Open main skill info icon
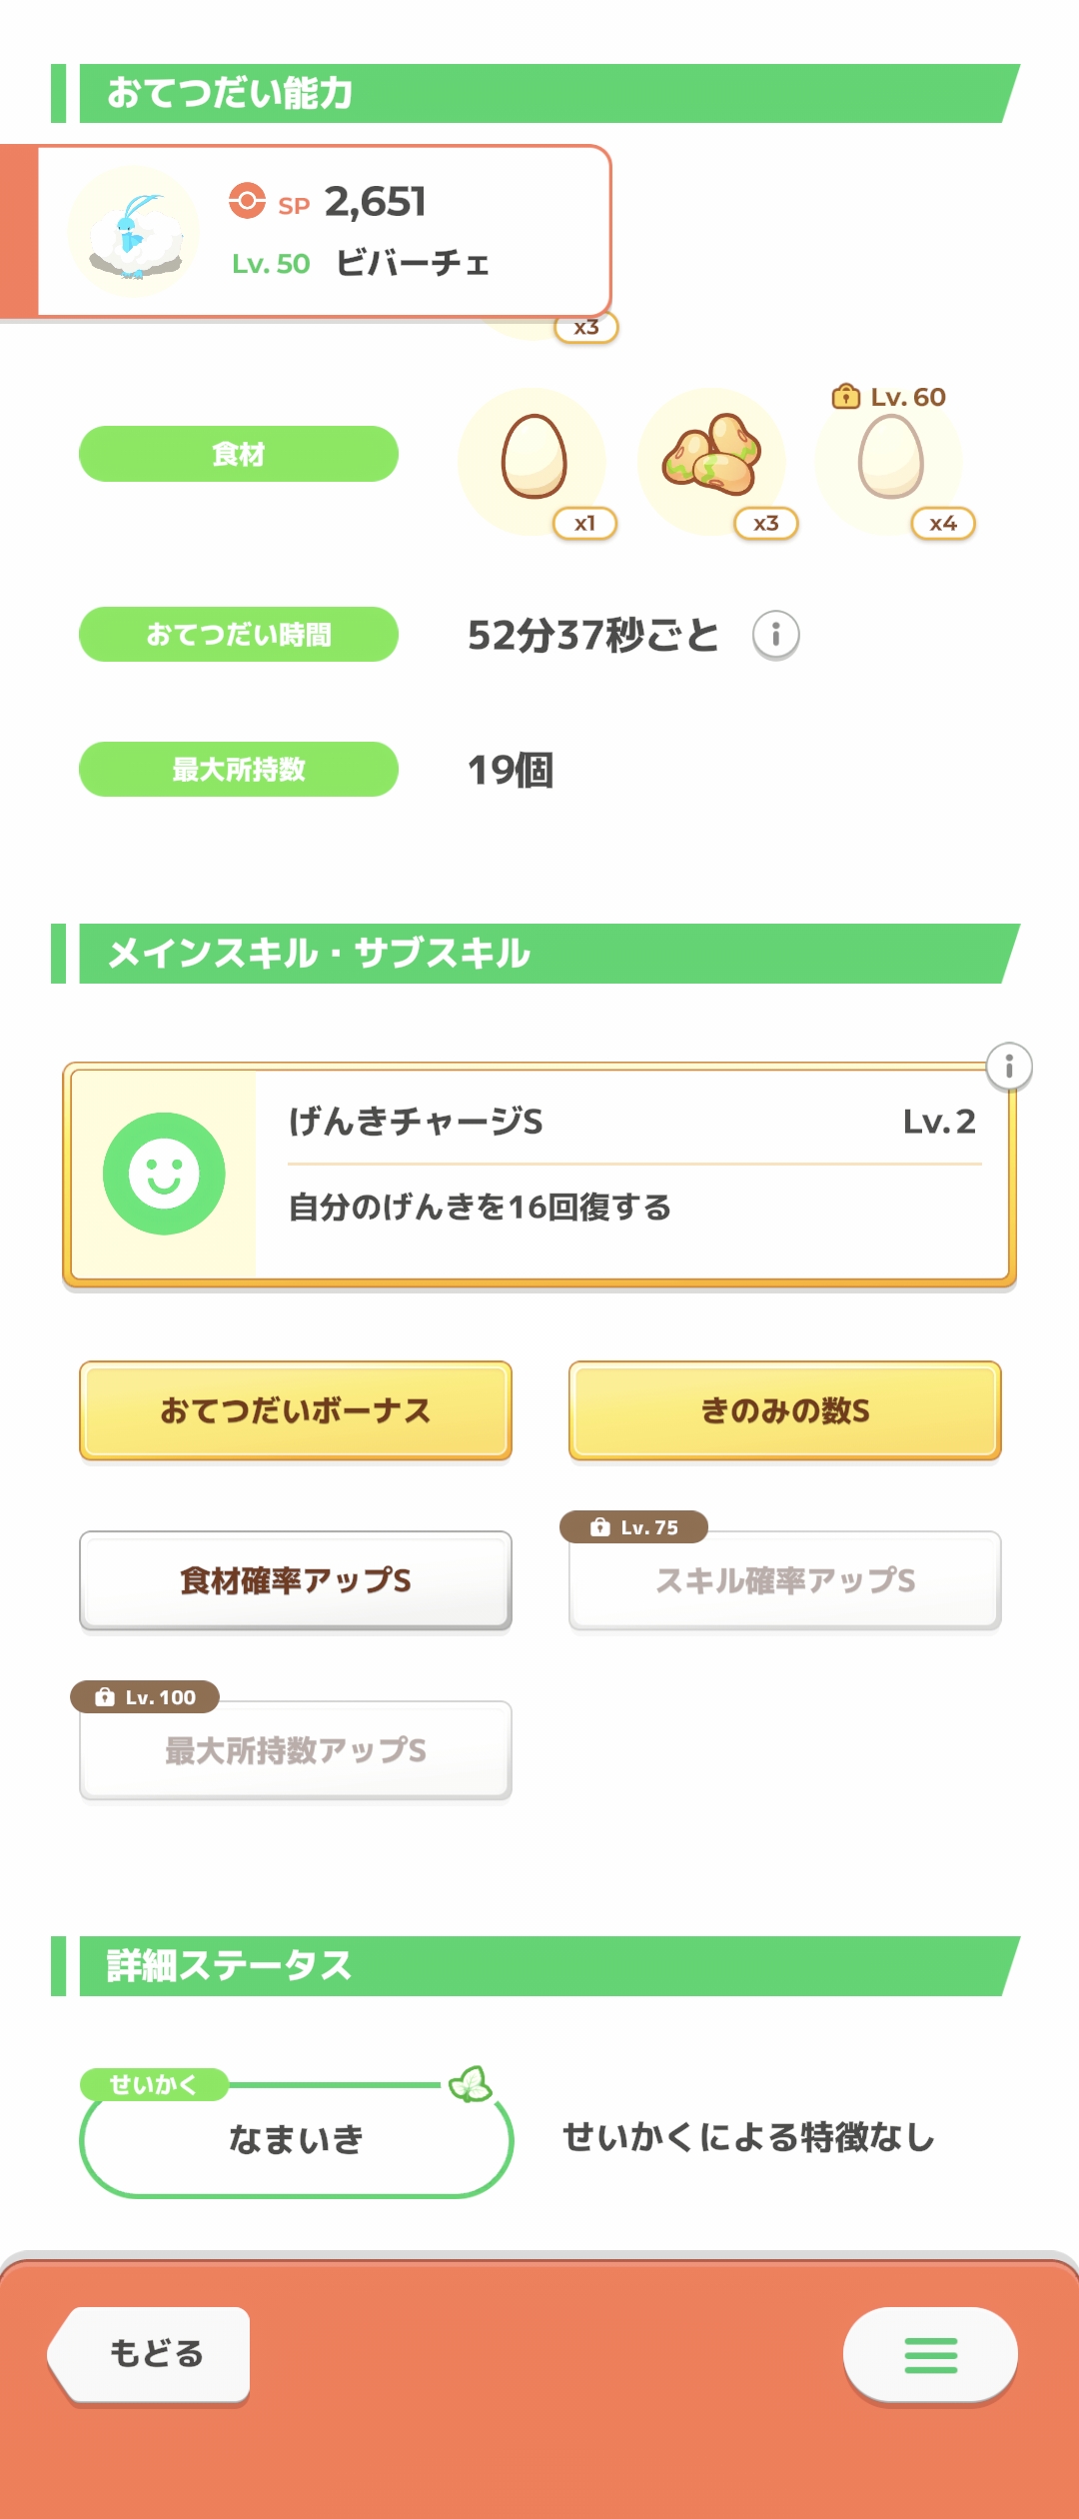1079x2519 pixels. pyautogui.click(x=1009, y=1067)
